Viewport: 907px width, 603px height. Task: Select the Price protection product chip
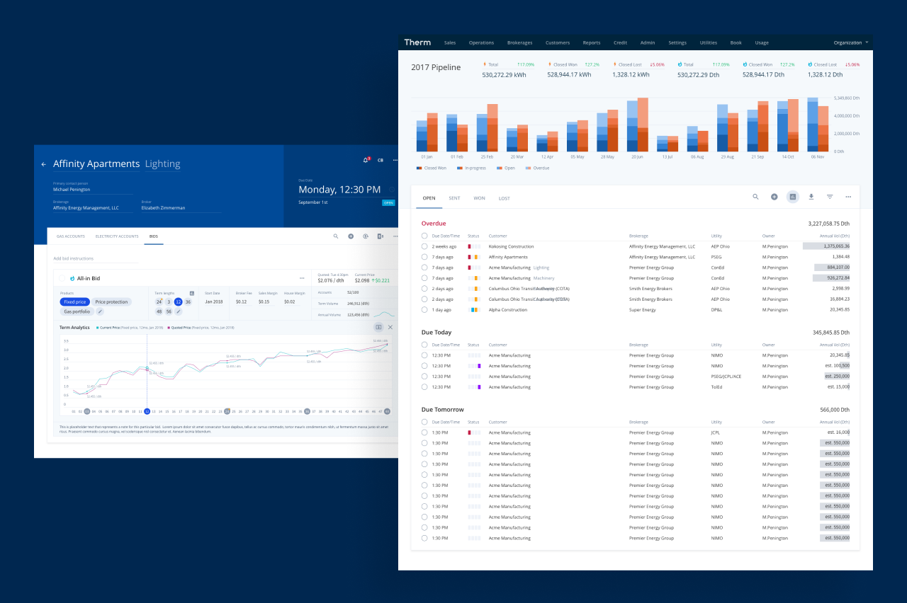[x=111, y=302]
